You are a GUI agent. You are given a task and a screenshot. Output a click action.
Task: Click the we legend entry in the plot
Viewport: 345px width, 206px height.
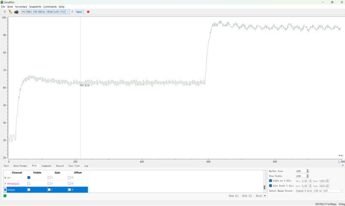point(341,155)
